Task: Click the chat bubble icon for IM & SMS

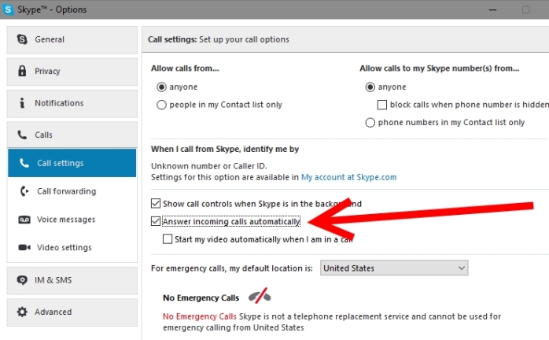Action: 22,280
